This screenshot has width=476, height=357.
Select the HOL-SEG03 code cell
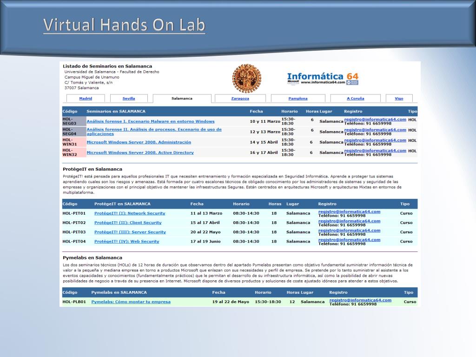(x=74, y=121)
